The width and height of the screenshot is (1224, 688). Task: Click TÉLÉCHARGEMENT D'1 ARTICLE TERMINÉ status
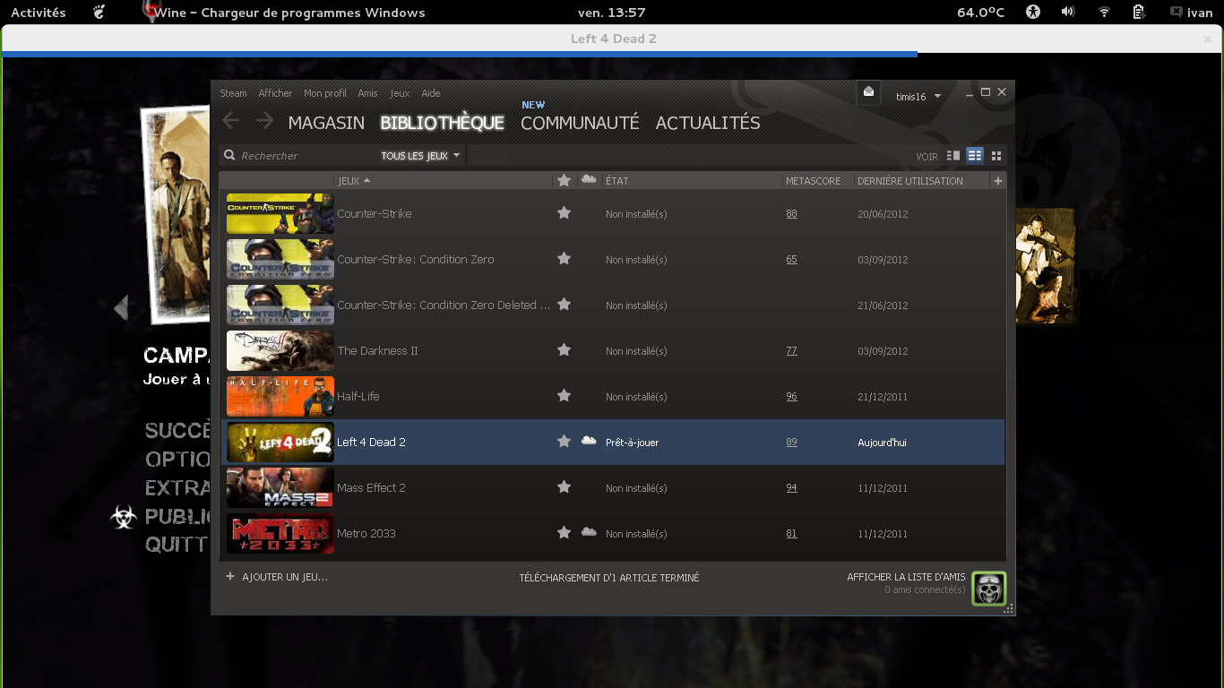[609, 578]
